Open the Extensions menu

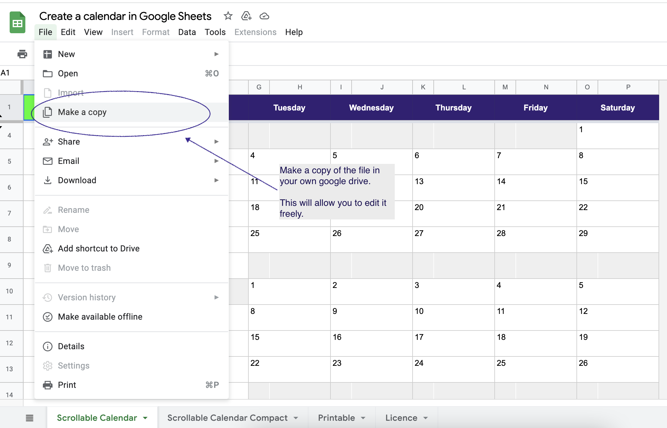[x=255, y=32]
